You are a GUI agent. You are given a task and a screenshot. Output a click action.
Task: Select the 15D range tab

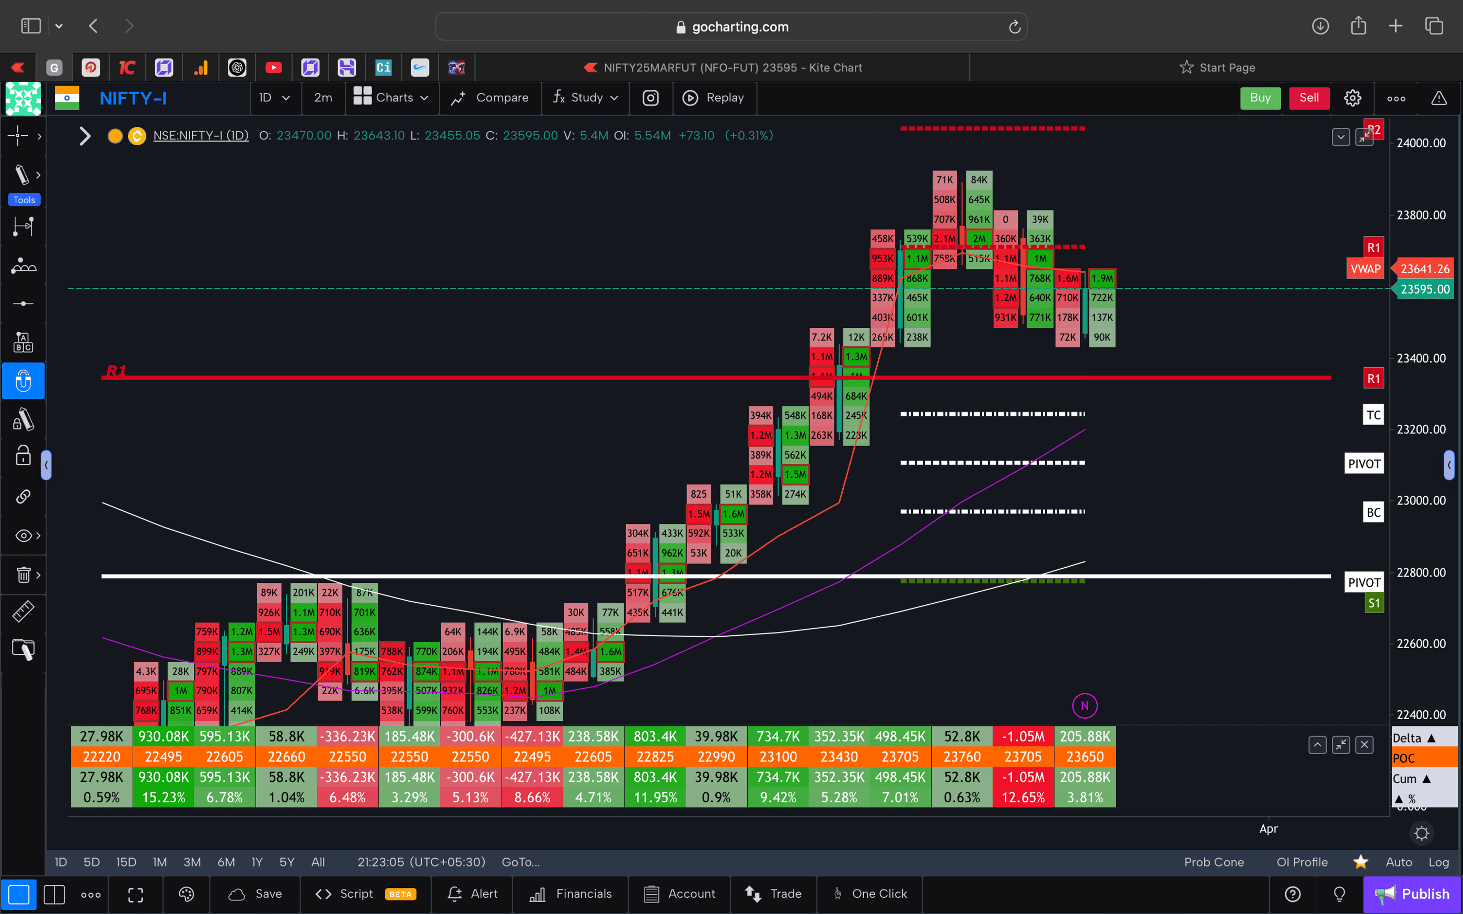point(126,862)
